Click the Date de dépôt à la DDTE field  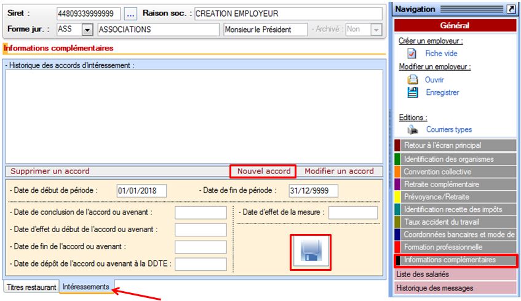pos(201,265)
